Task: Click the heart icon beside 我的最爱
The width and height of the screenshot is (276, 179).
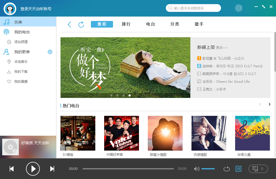Action: [9, 82]
